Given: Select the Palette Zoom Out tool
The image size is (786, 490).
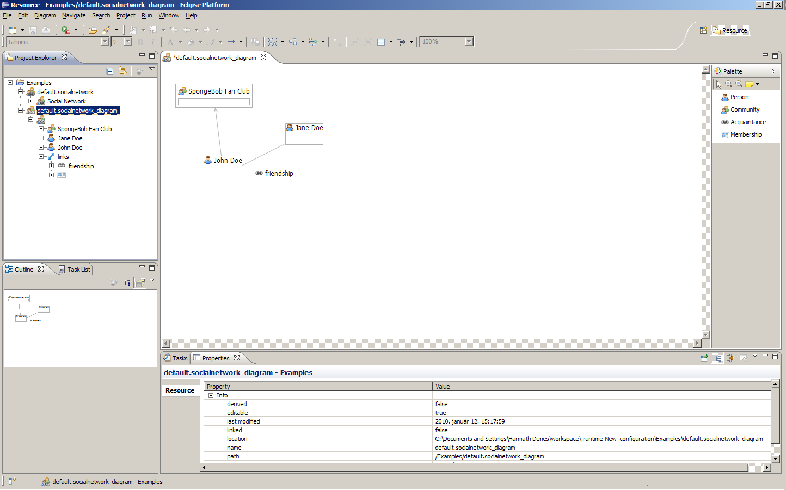Looking at the screenshot, I should coord(739,84).
